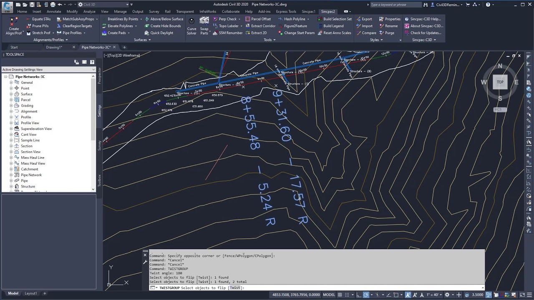The image size is (534, 300).
Task: Open the Annotate ribbon tab
Action: pyautogui.click(x=54, y=12)
